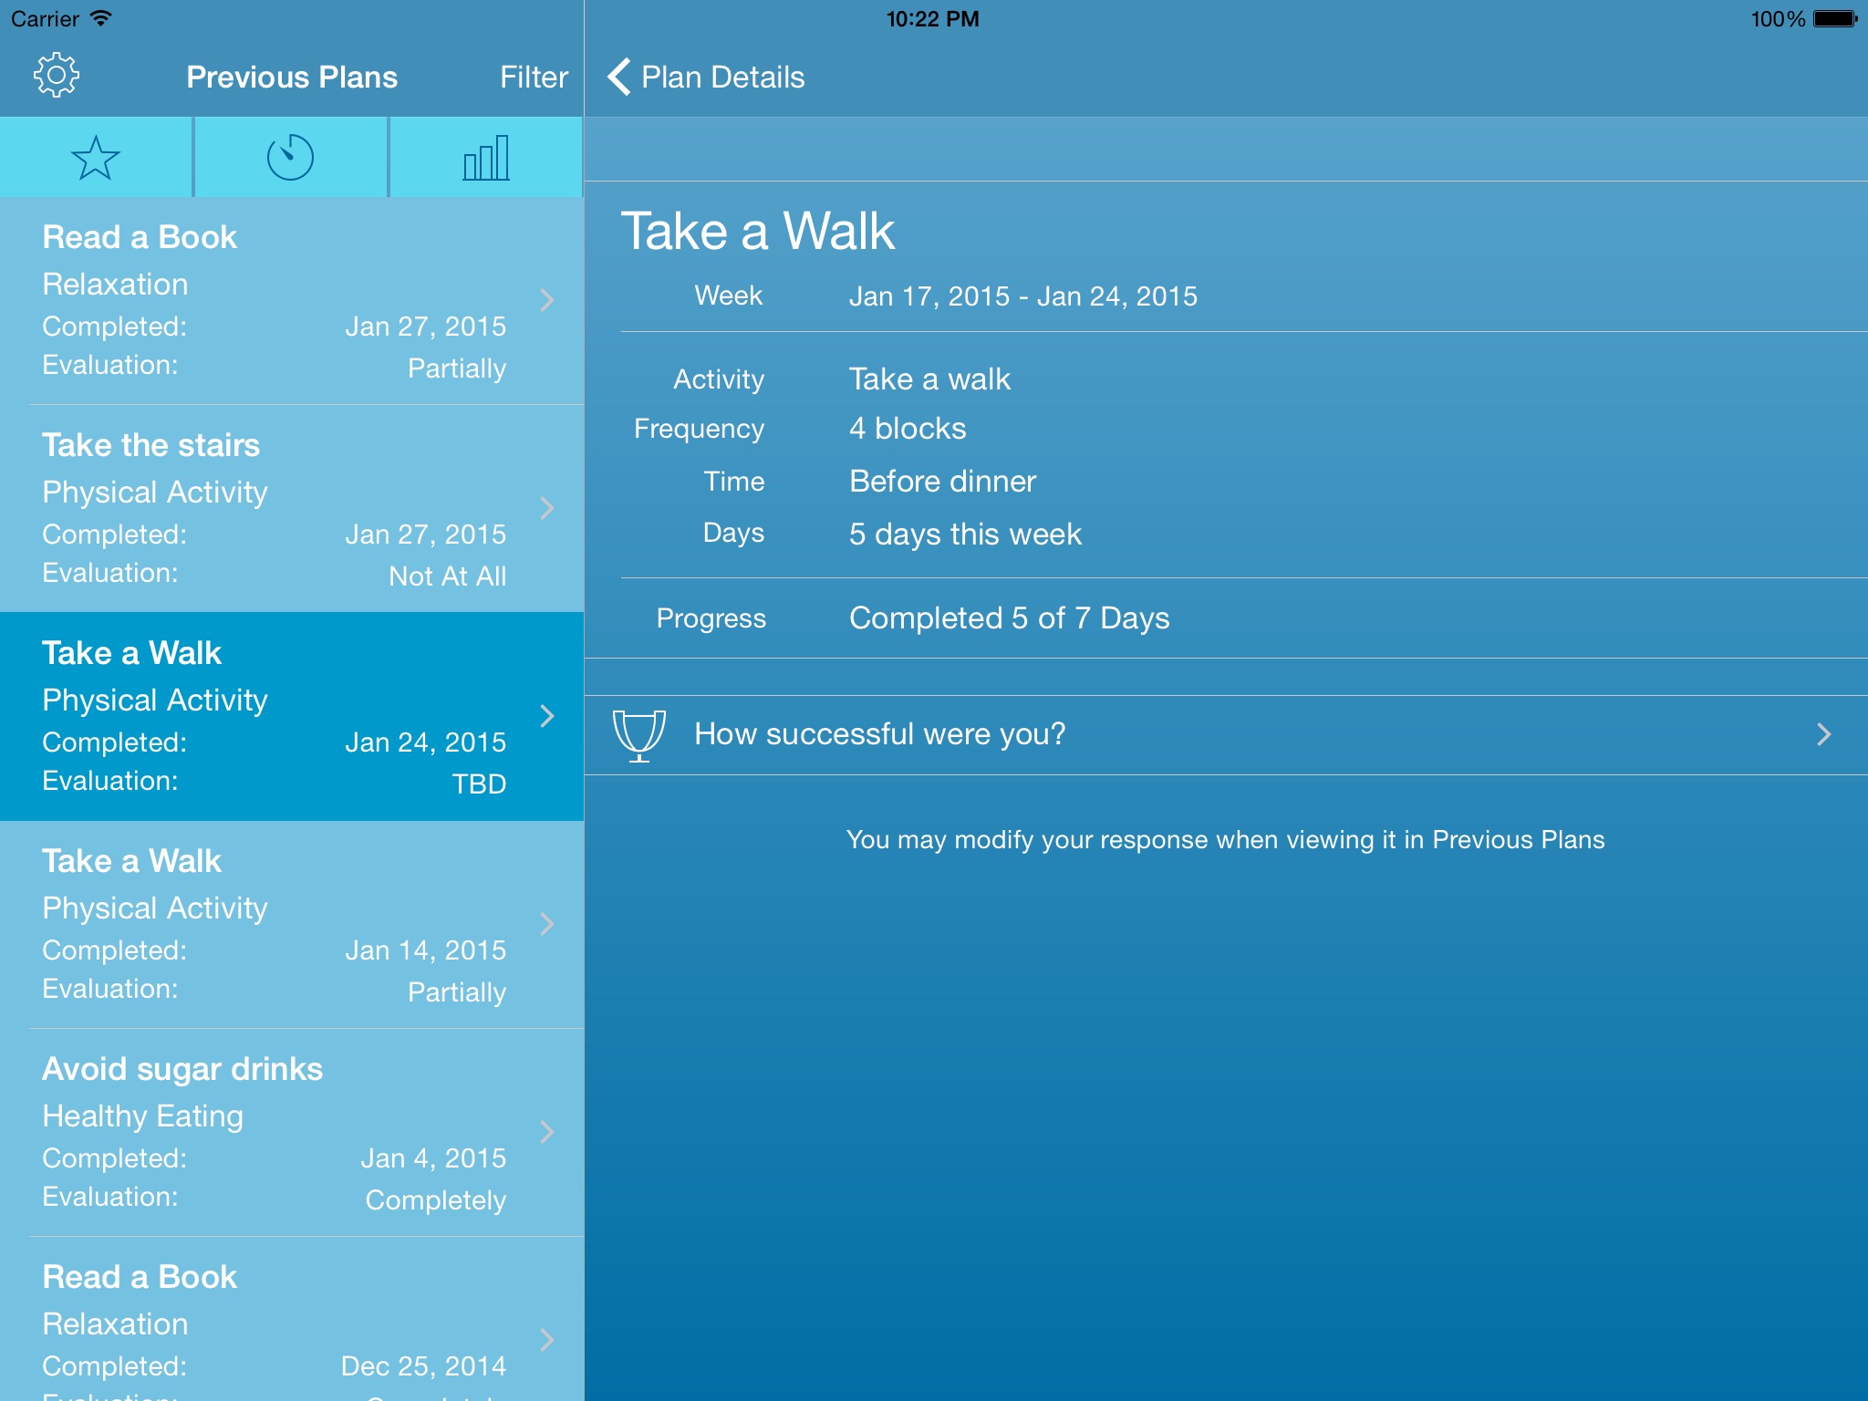Select the timer clock tab icon
The height and width of the screenshot is (1401, 1868).
pyautogui.click(x=290, y=158)
